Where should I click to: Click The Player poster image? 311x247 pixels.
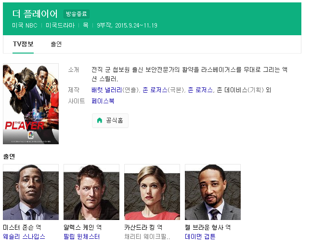point(31,104)
